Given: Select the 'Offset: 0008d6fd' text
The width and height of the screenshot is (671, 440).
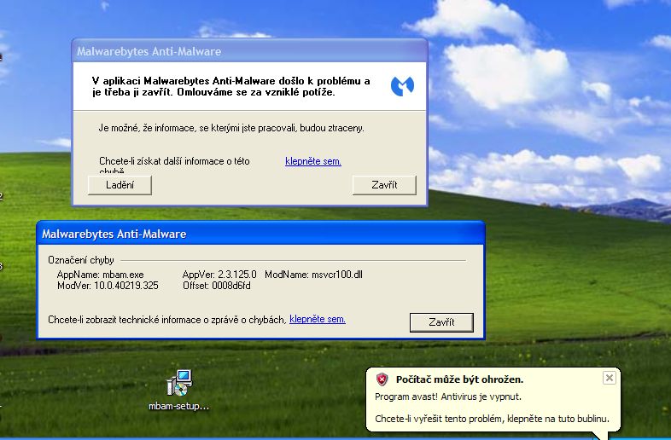Looking at the screenshot, I should [x=217, y=286].
